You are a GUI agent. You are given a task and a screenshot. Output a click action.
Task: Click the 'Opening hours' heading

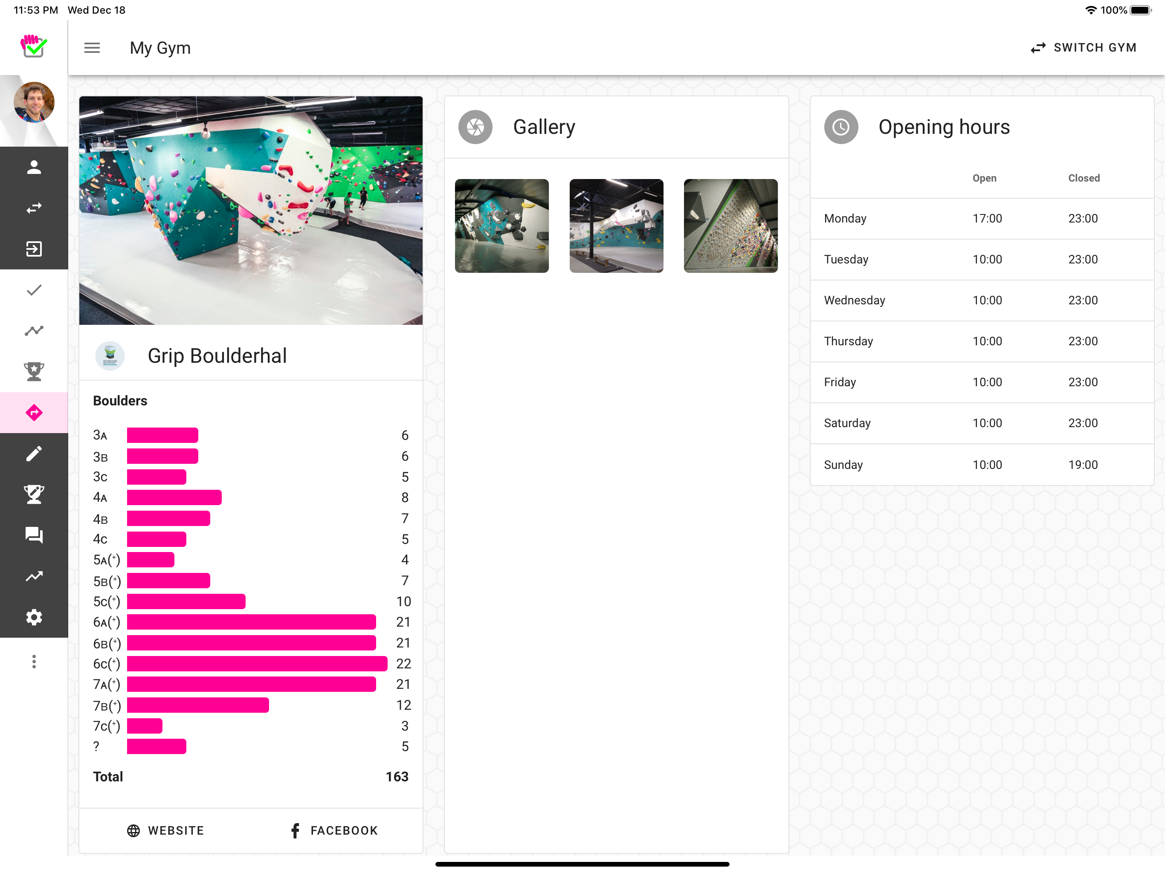pyautogui.click(x=944, y=127)
